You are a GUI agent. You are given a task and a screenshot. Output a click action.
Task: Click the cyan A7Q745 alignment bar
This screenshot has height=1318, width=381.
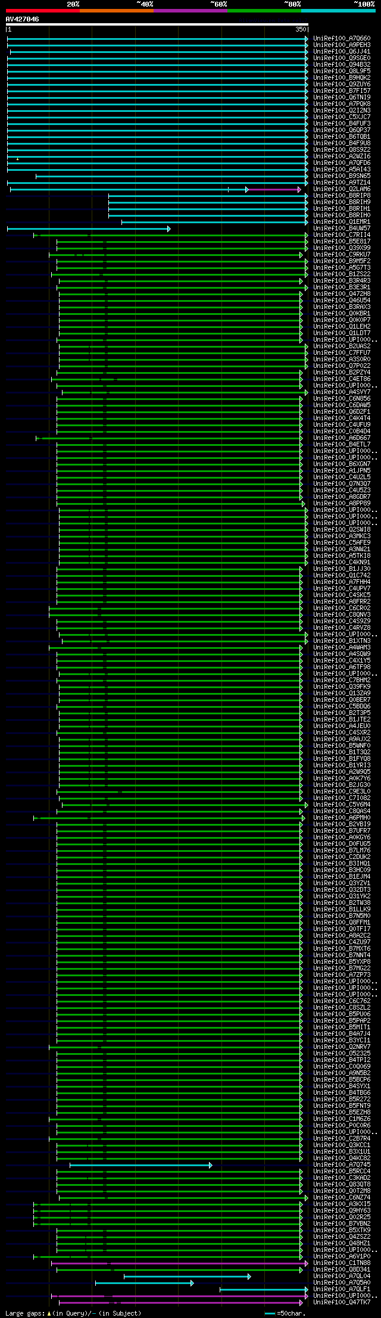140,1165
